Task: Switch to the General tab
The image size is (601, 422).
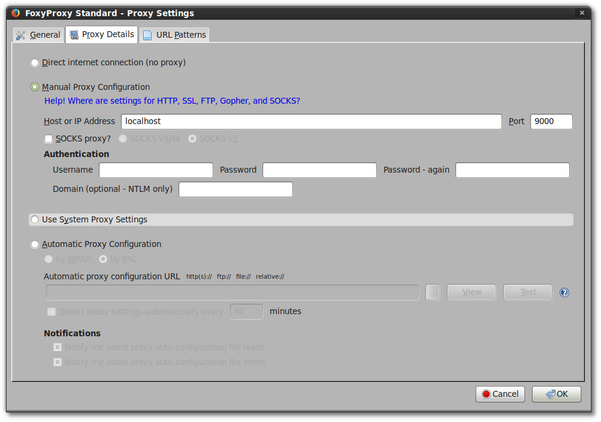Action: click(x=37, y=35)
